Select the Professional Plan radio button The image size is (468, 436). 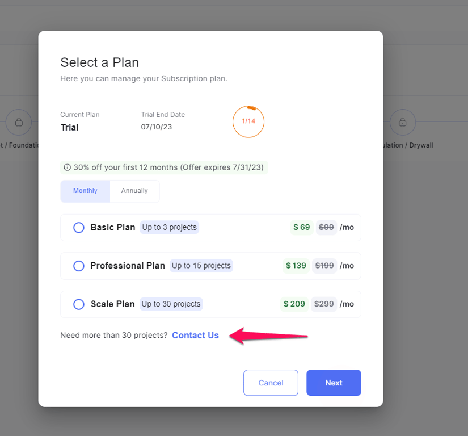click(79, 266)
